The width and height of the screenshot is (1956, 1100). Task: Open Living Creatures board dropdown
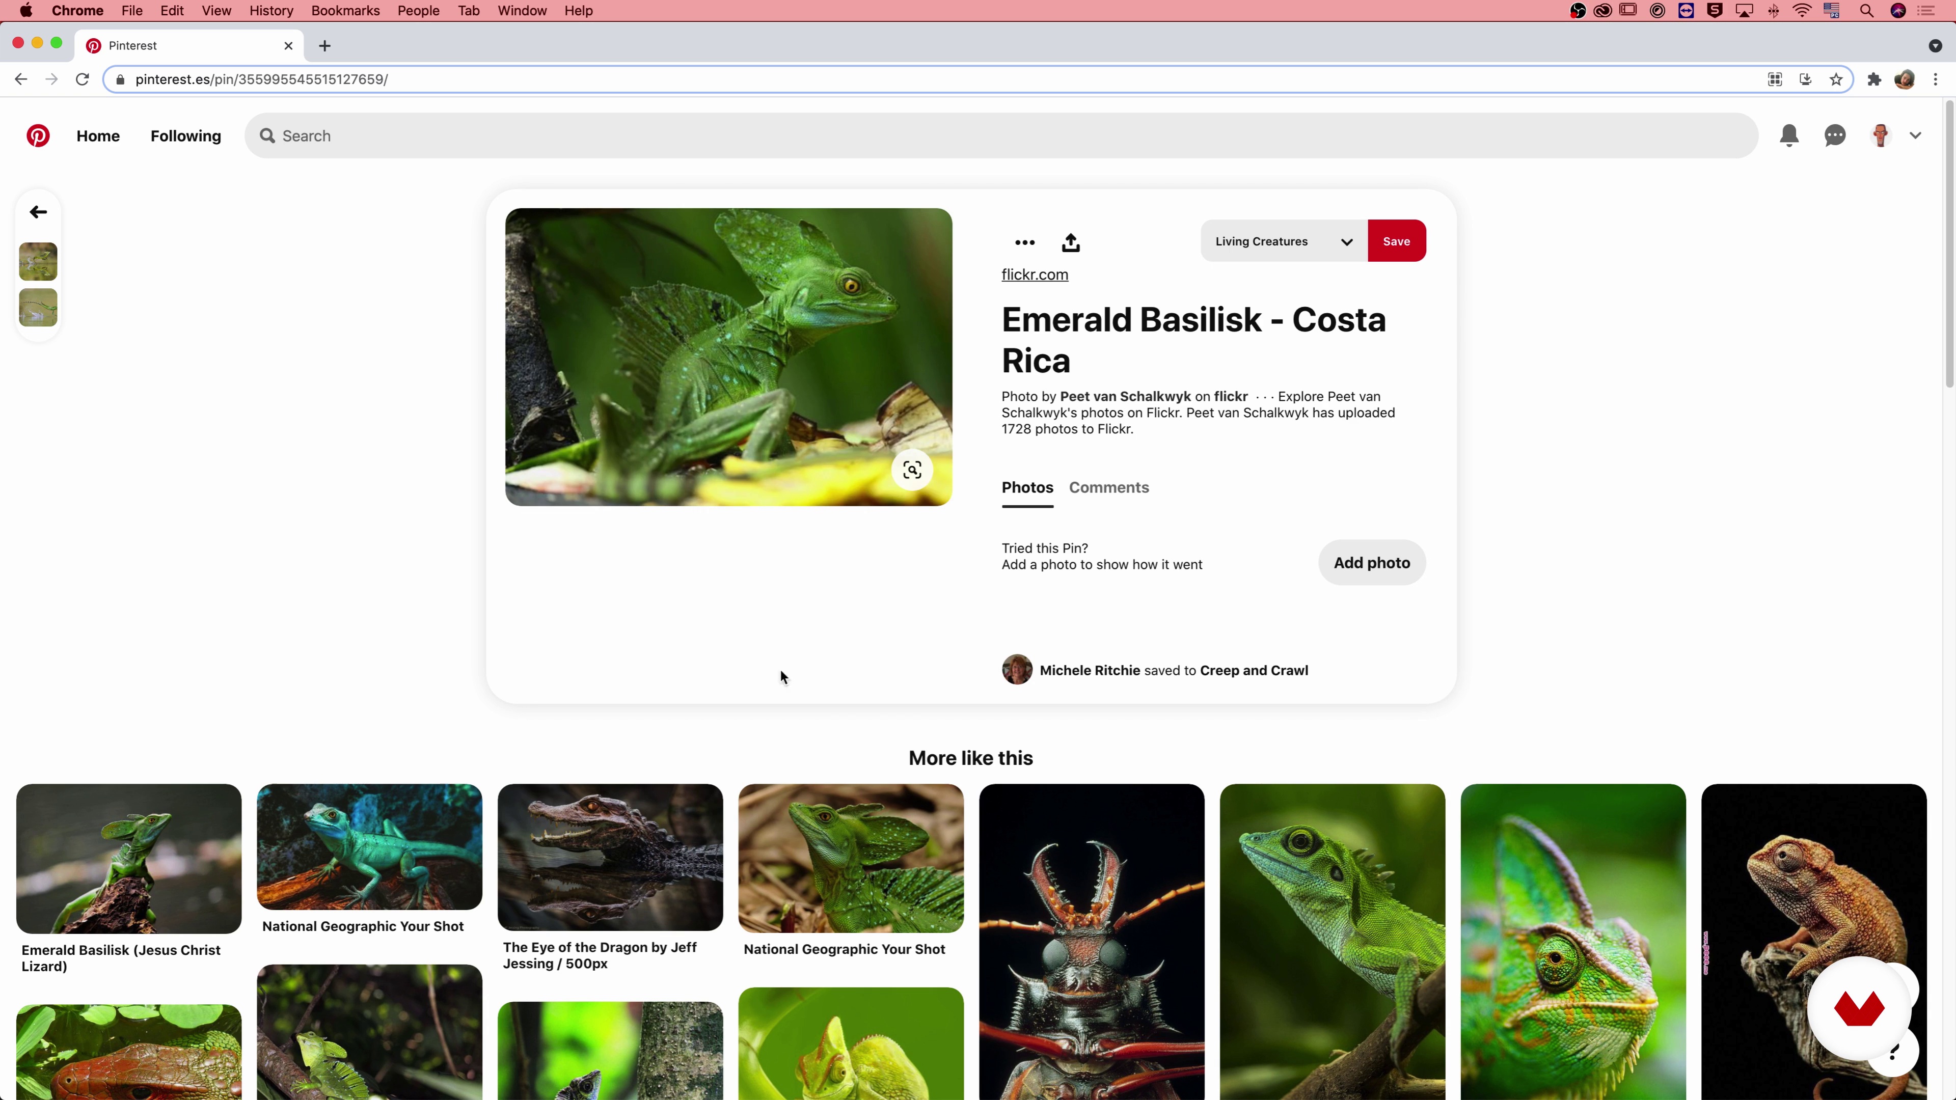click(x=1284, y=241)
